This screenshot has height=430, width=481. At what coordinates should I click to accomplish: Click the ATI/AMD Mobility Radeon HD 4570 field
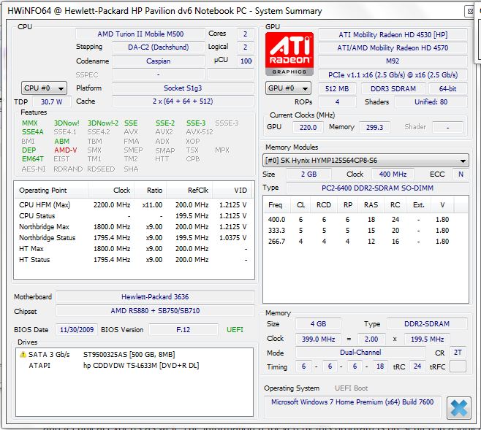[393, 47]
